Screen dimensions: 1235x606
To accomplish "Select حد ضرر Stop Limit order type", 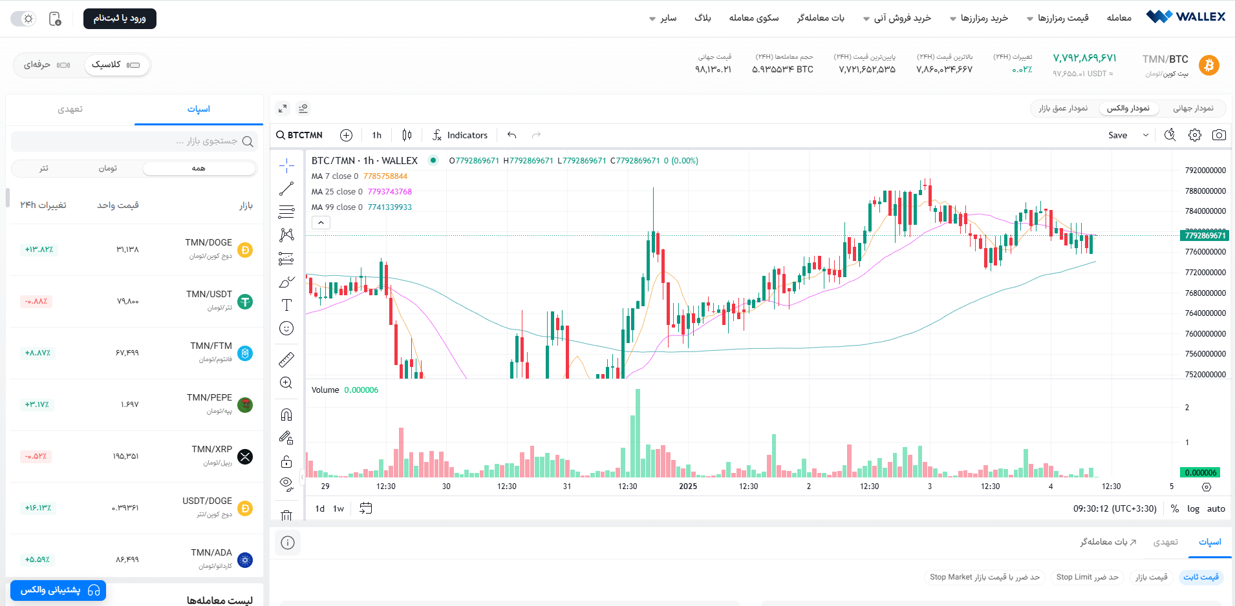I will pos(1088,577).
